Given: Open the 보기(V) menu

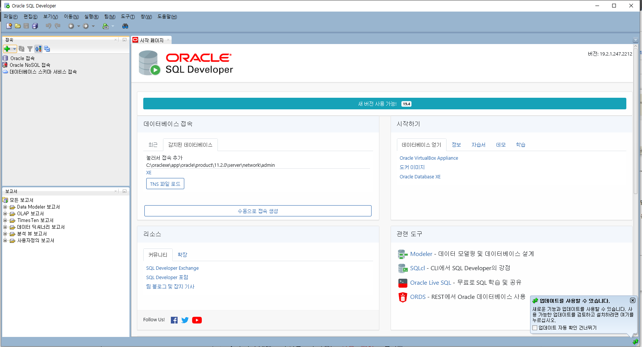Looking at the screenshot, I should [50, 17].
